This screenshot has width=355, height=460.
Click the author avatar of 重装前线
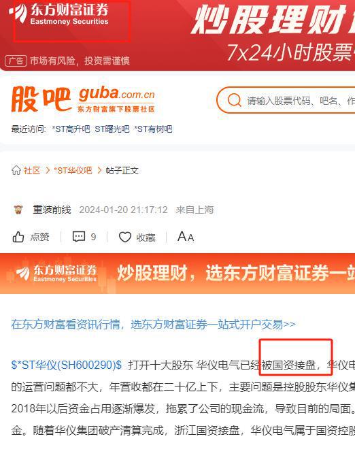tap(18, 210)
